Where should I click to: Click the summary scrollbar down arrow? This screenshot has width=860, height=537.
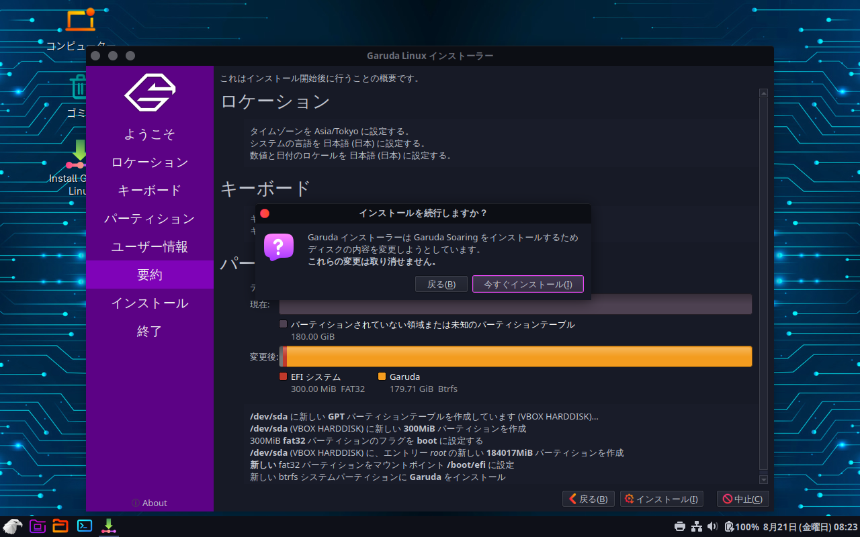pos(763,479)
